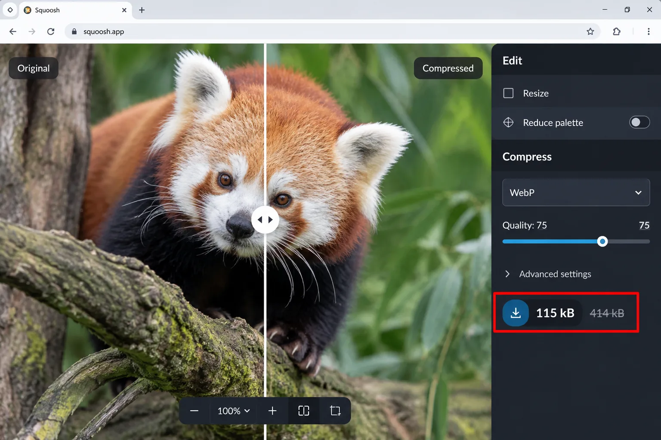View site information lock icon
Image resolution: width=661 pixels, height=440 pixels.
(x=74, y=31)
